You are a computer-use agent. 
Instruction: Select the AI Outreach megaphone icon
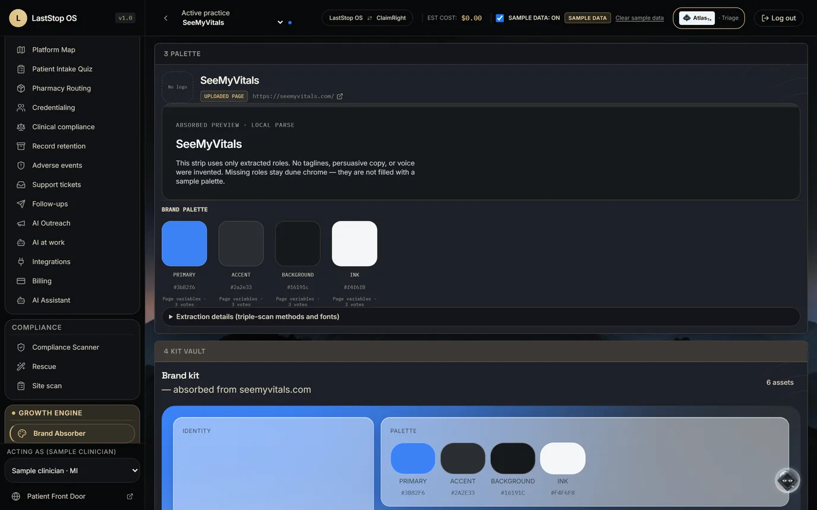[21, 223]
